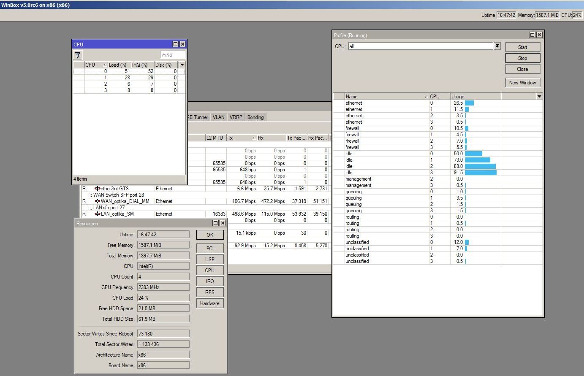The height and width of the screenshot is (376, 584).
Task: Click the Board Name value field
Action: 163,365
